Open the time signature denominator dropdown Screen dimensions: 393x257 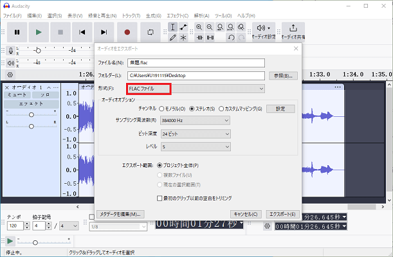pyautogui.click(x=69, y=226)
